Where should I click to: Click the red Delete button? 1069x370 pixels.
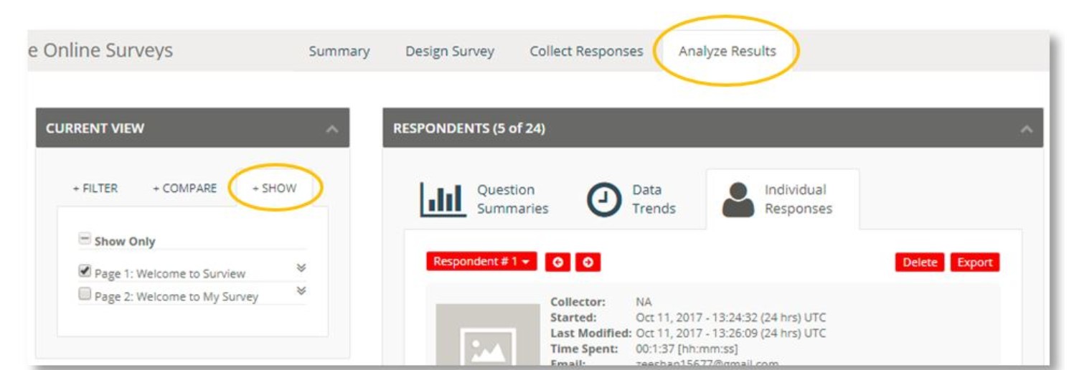click(920, 262)
